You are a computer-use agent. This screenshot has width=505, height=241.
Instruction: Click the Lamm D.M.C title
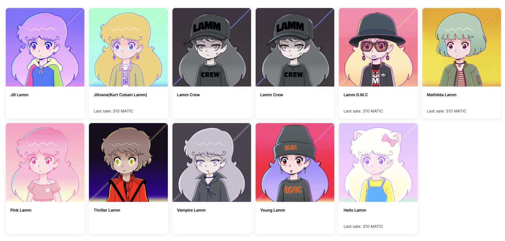[x=356, y=95]
